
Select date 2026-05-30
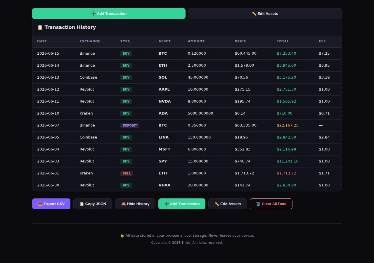pos(48,185)
